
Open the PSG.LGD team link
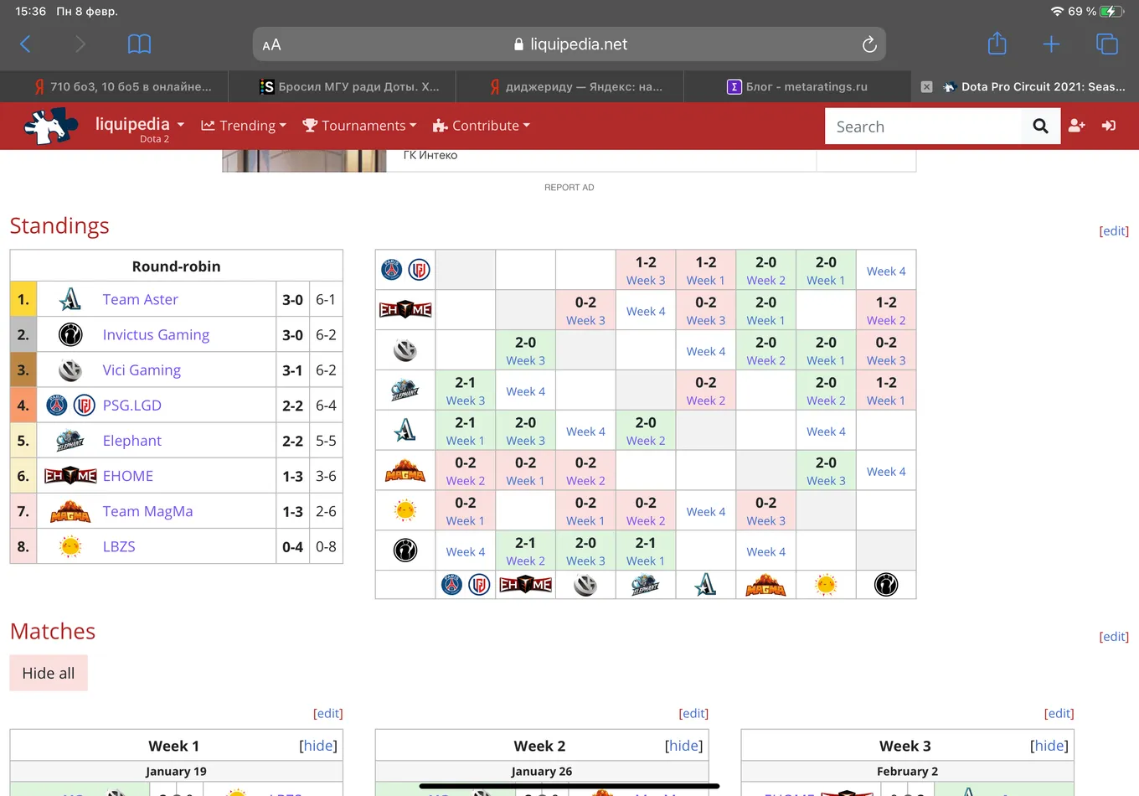pos(132,406)
